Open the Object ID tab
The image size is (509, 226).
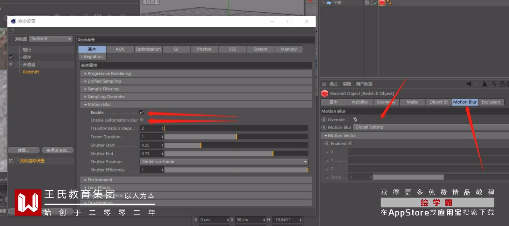[x=438, y=102]
